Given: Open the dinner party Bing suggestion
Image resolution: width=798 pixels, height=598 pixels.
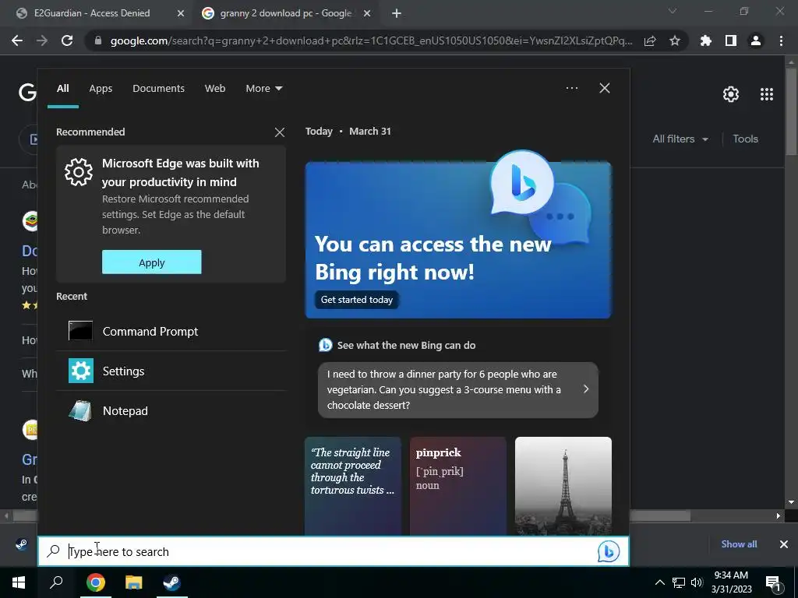Looking at the screenshot, I should [458, 389].
